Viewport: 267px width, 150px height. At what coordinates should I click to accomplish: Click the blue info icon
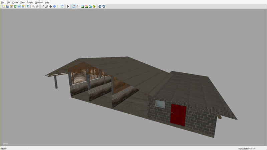54,6
